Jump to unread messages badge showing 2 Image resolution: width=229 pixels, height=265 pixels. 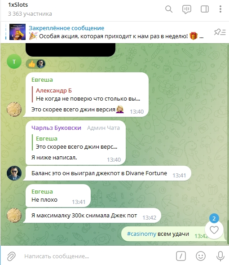point(214,219)
